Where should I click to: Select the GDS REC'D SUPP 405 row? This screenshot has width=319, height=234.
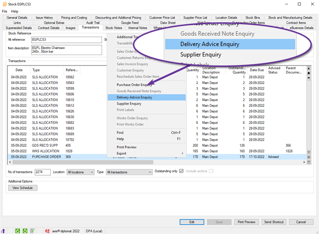[157, 145]
